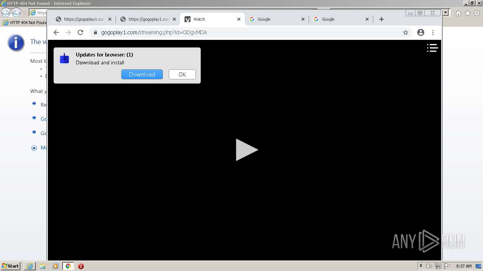Switch to the second gogoplay1 tab
The image size is (483, 271).
(x=148, y=19)
